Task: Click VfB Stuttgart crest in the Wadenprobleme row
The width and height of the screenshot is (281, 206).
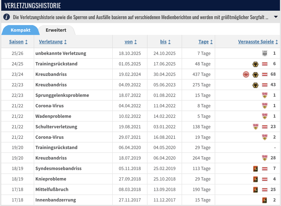Action: [265, 116]
